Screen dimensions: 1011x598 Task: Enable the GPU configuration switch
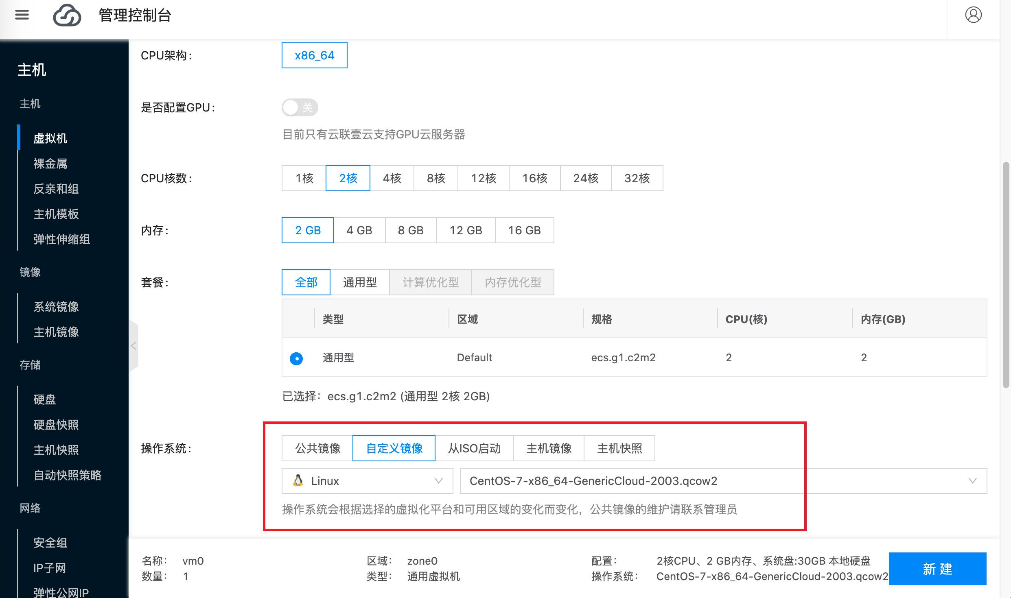pos(300,107)
